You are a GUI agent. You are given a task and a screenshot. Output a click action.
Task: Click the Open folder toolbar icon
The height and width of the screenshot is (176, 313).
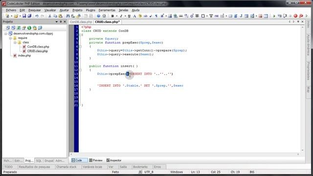click(x=16, y=16)
